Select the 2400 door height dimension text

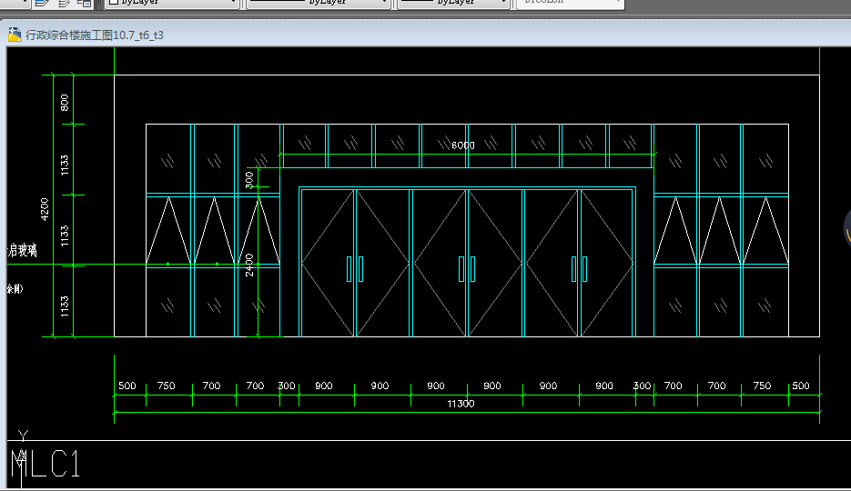[249, 265]
